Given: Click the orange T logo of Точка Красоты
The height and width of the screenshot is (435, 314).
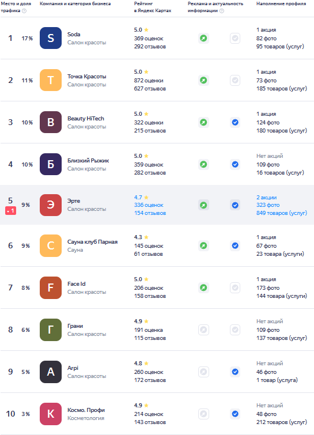Looking at the screenshot, I should pyautogui.click(x=51, y=80).
